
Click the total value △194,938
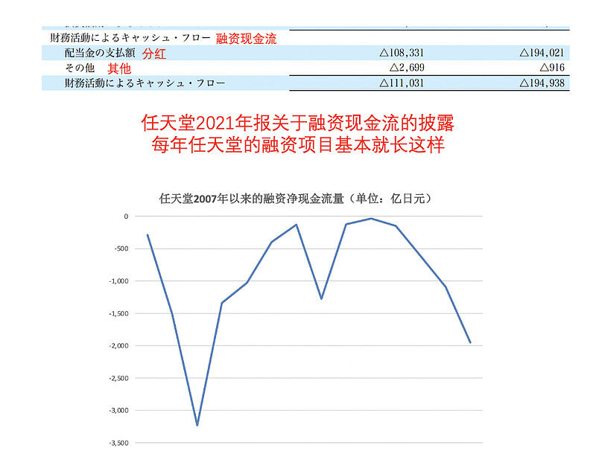click(x=542, y=83)
